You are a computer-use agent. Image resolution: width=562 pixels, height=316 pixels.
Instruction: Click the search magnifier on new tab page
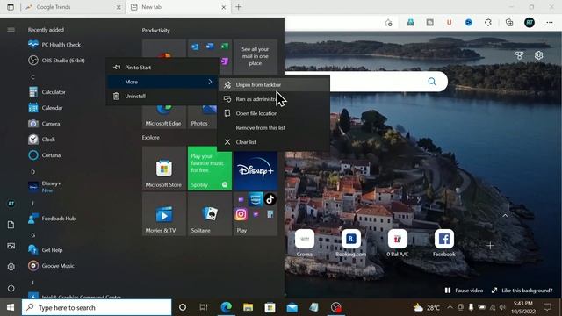click(432, 82)
